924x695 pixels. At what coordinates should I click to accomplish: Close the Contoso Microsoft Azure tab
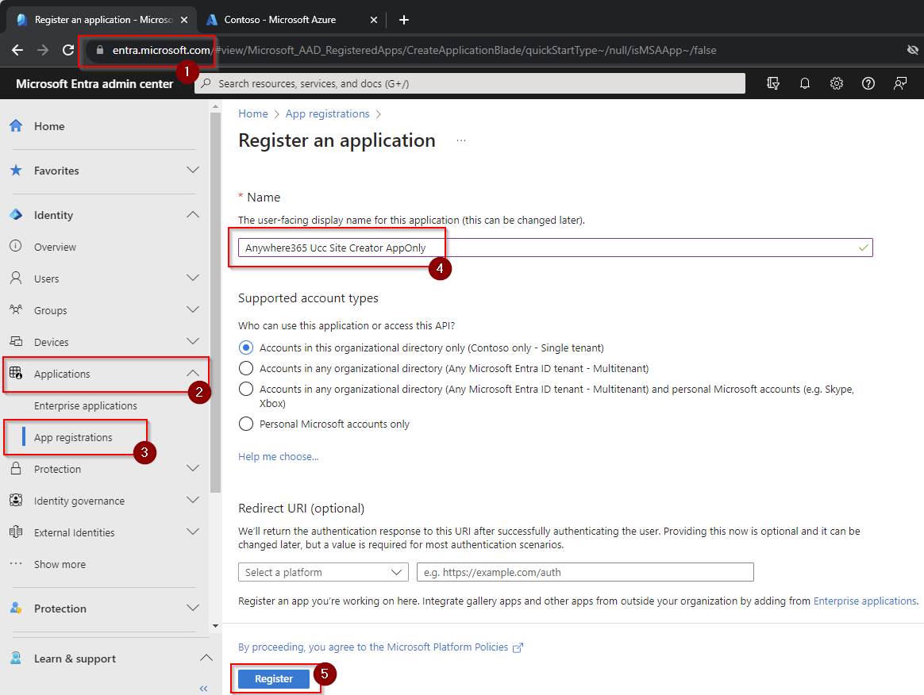pyautogui.click(x=374, y=19)
